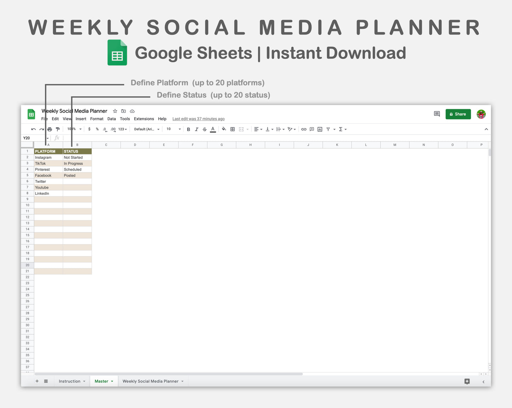Click the Share button
The height and width of the screenshot is (408, 512).
click(458, 114)
